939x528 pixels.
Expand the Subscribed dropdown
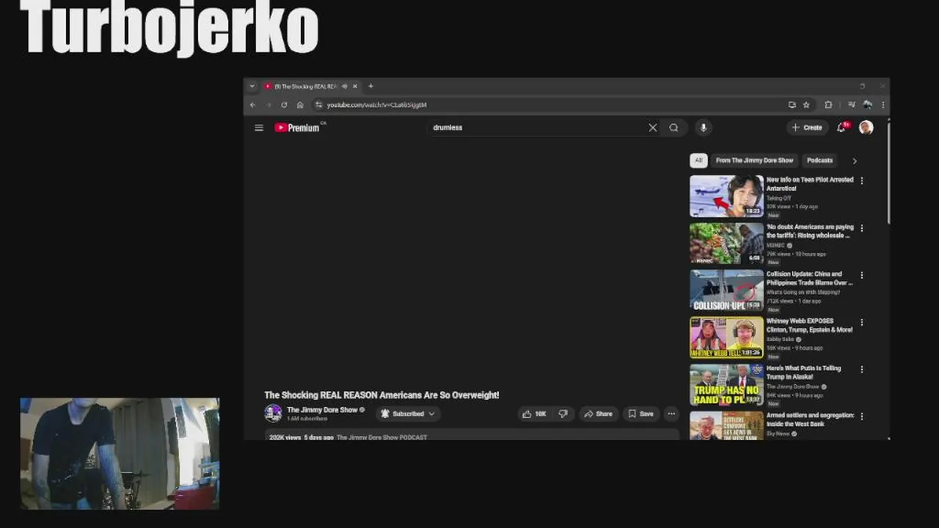coord(408,414)
